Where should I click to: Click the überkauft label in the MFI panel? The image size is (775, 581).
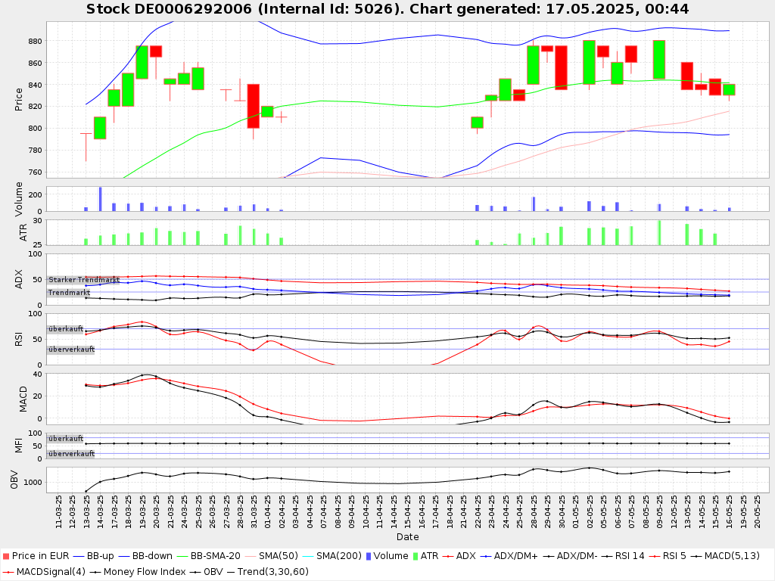pyautogui.click(x=66, y=438)
